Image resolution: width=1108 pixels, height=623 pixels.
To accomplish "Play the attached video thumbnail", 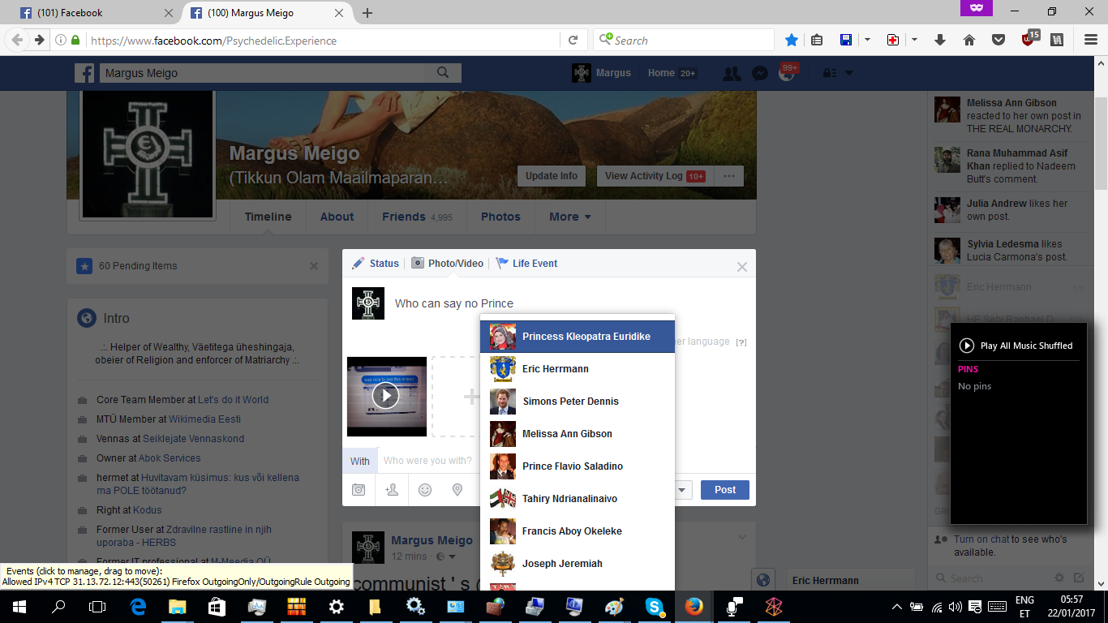I will pos(386,396).
